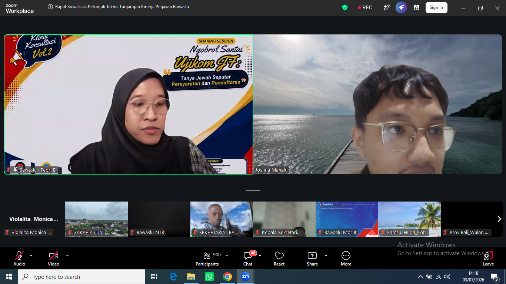Click the green encryption shield icon
Viewport: 506px width, 284px height.
[x=345, y=7]
